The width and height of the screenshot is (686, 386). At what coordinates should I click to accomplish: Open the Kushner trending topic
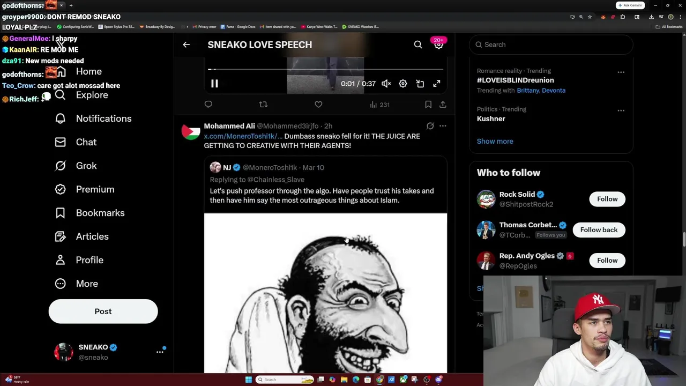tap(491, 118)
